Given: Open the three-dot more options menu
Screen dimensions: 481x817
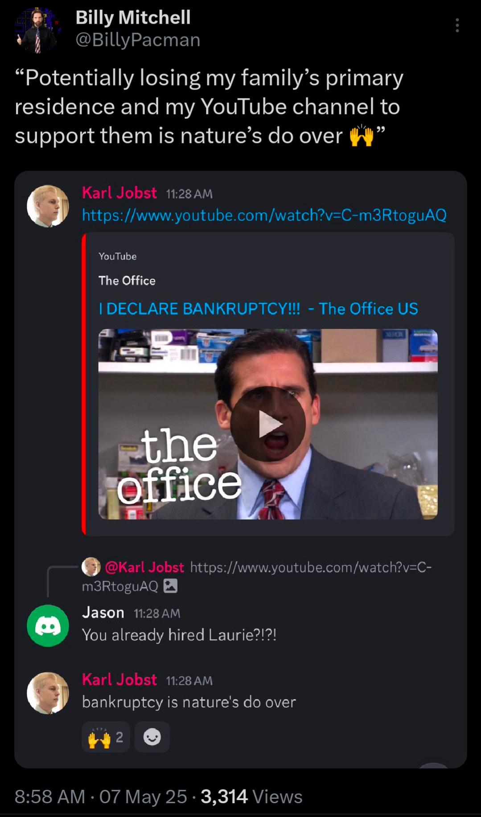Looking at the screenshot, I should click(457, 25).
